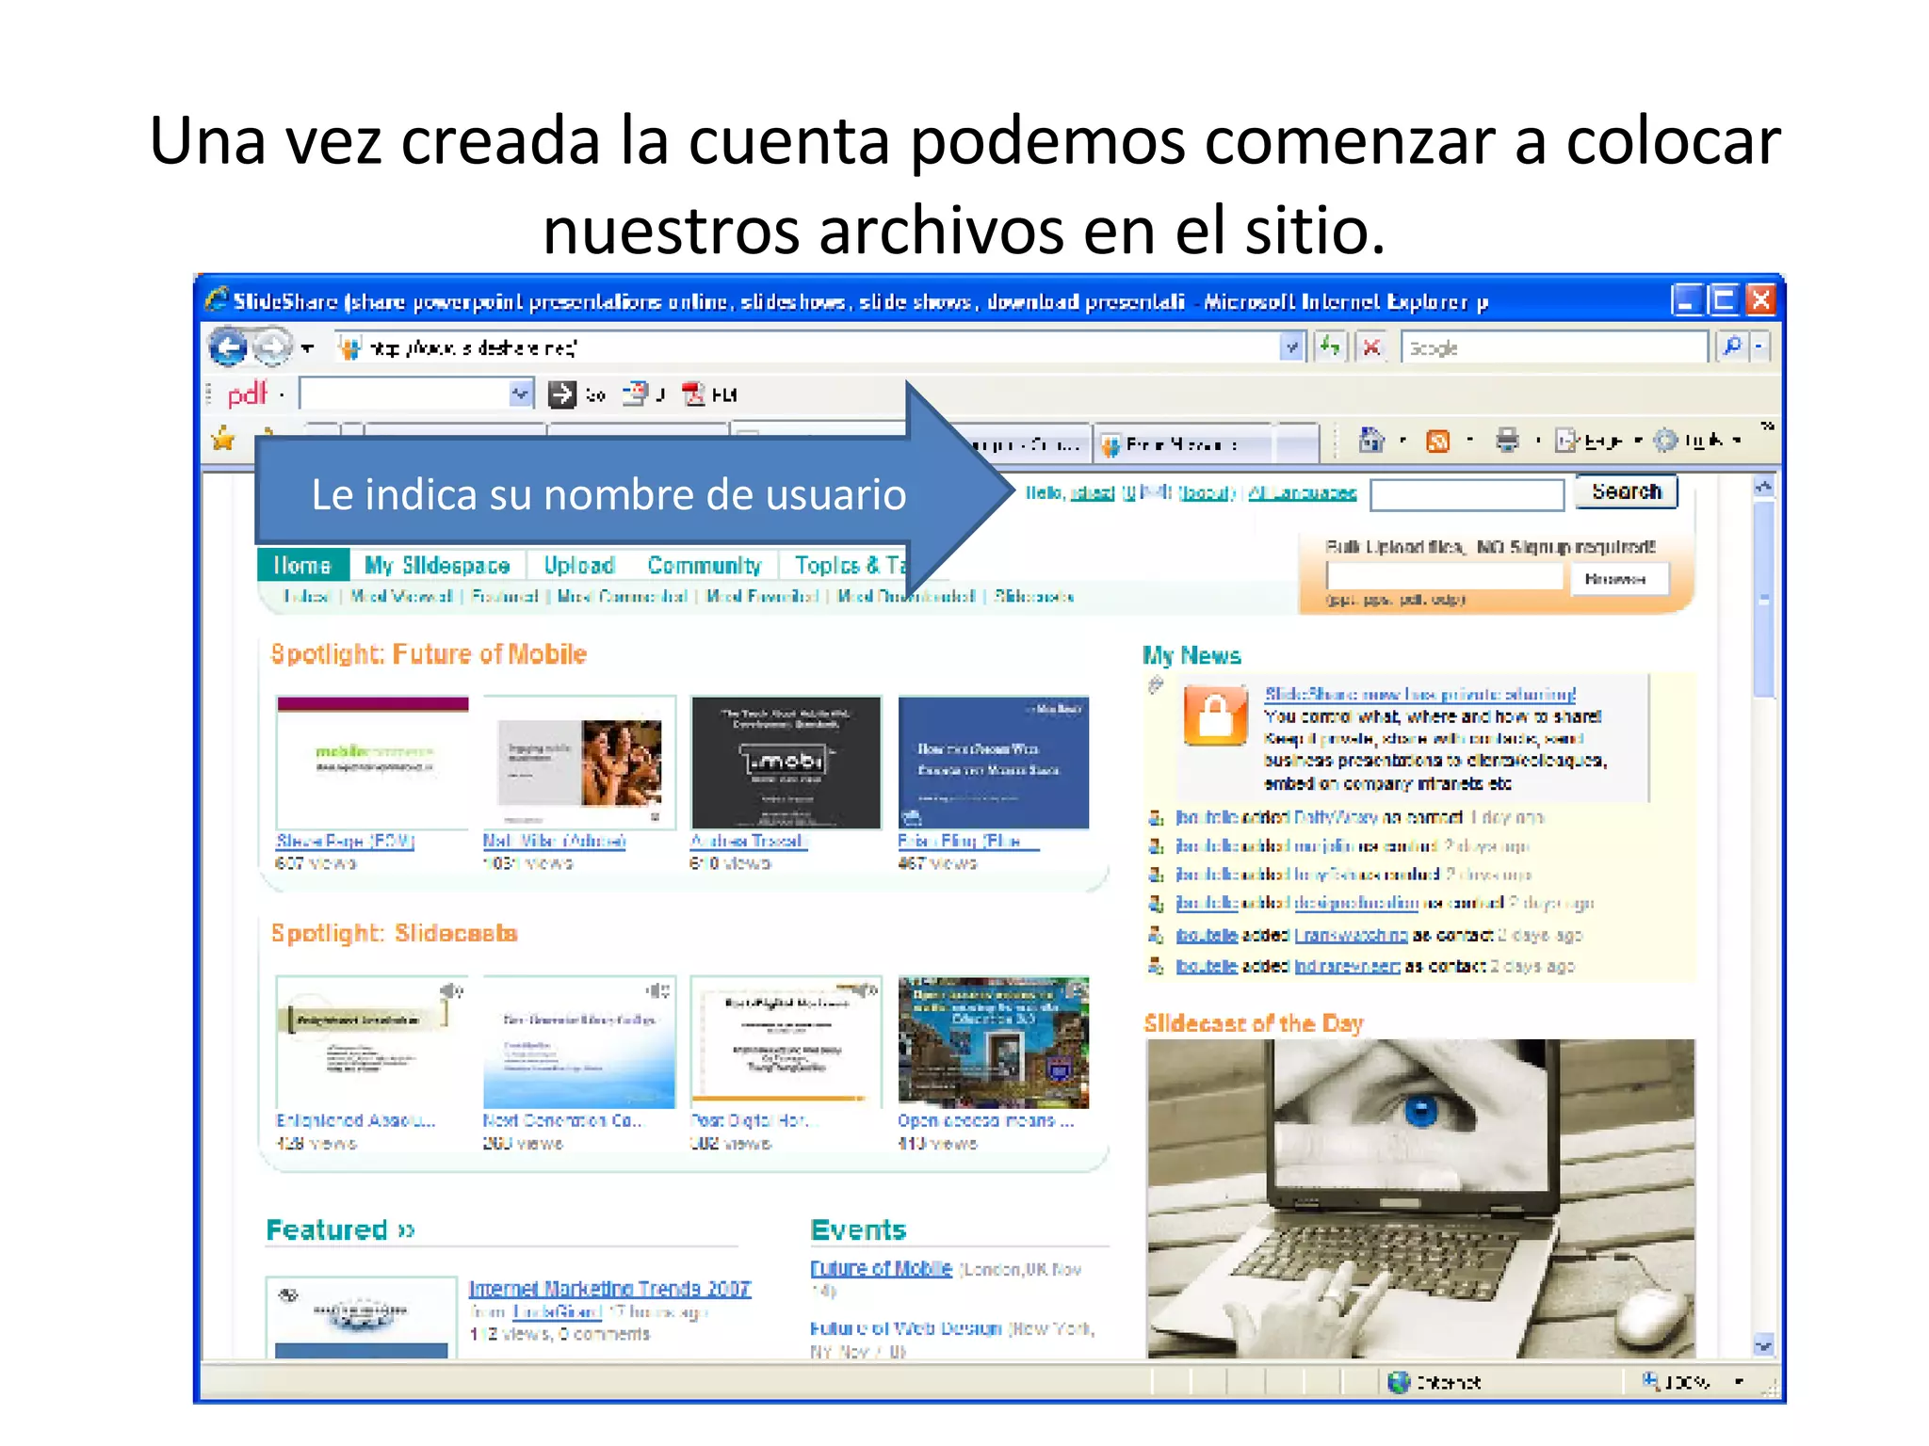Open the Page menu in command bar
This screenshot has width=1929, height=1446.
click(1598, 441)
